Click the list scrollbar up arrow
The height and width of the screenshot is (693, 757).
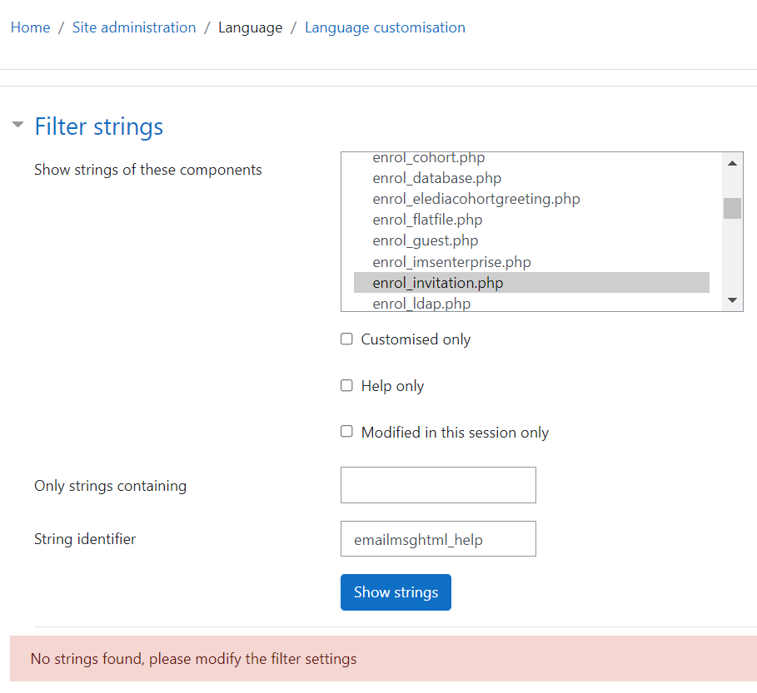(x=732, y=163)
